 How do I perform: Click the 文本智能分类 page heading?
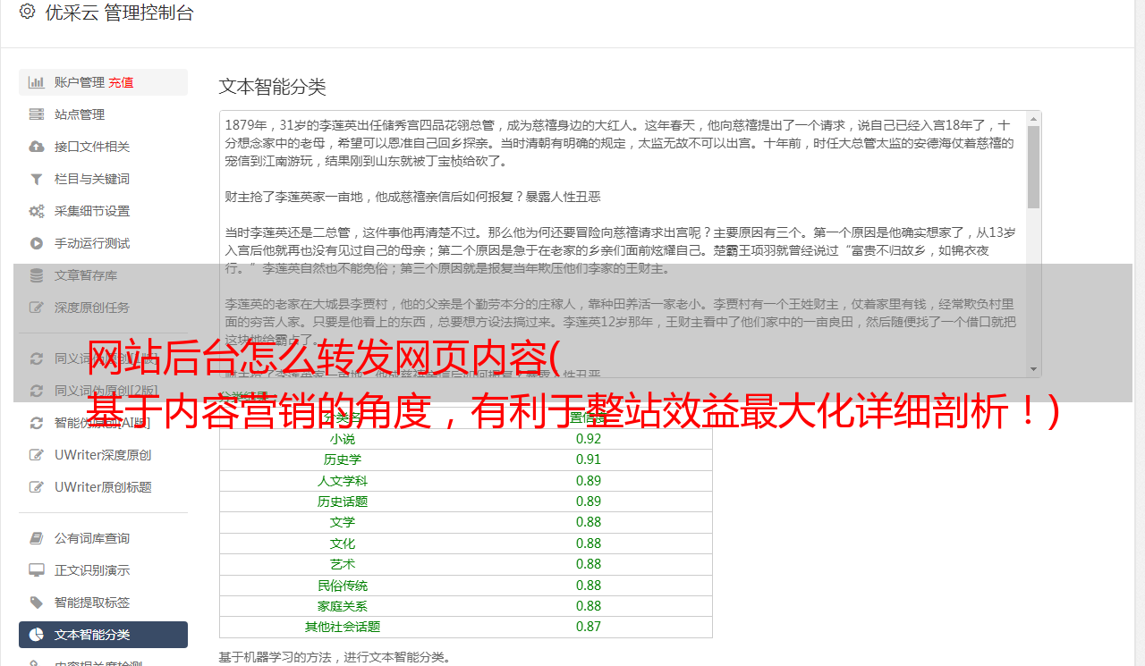pos(272,87)
